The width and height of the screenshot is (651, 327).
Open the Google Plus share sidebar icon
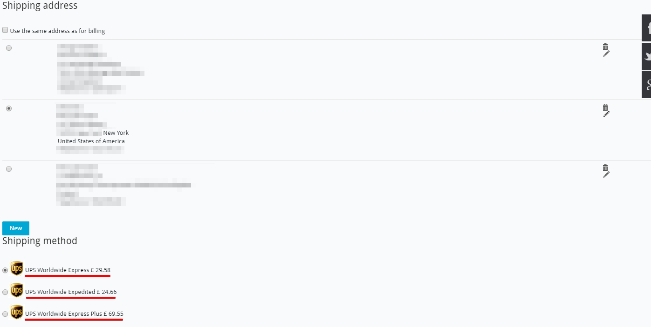coord(647,85)
